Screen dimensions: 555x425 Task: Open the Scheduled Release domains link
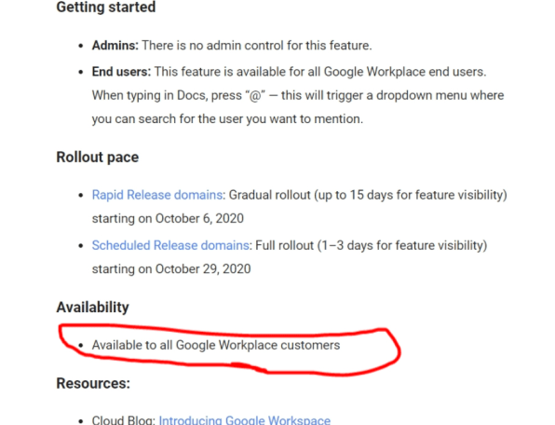pyautogui.click(x=170, y=245)
